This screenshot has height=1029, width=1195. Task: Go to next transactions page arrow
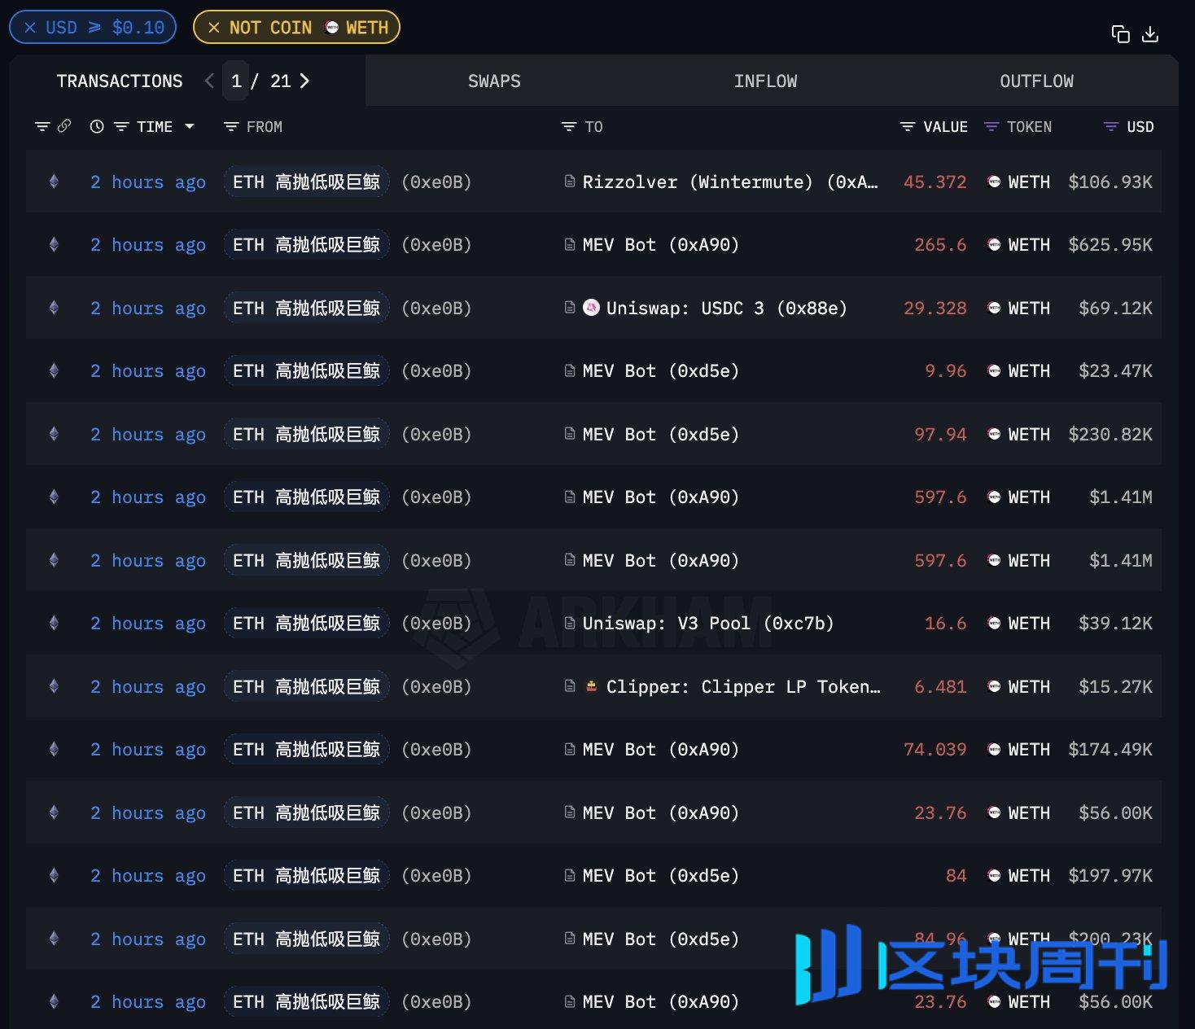pyautogui.click(x=304, y=81)
